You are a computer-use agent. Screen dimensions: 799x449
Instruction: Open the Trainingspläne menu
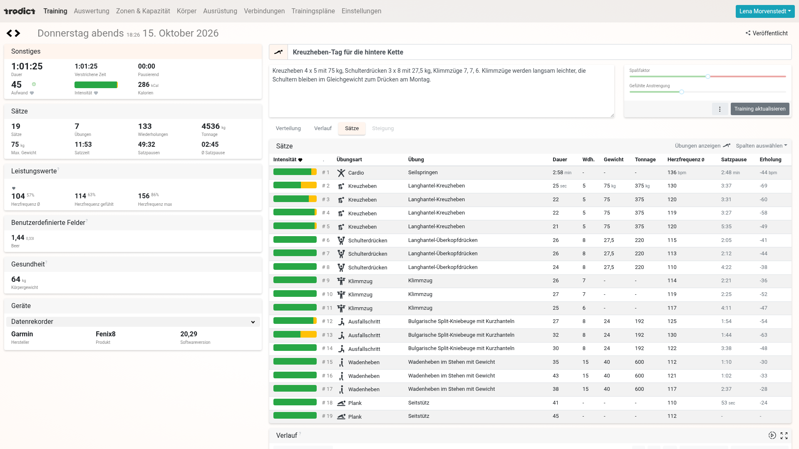(x=313, y=11)
